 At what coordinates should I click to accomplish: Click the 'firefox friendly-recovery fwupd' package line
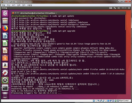coord(65,50)
